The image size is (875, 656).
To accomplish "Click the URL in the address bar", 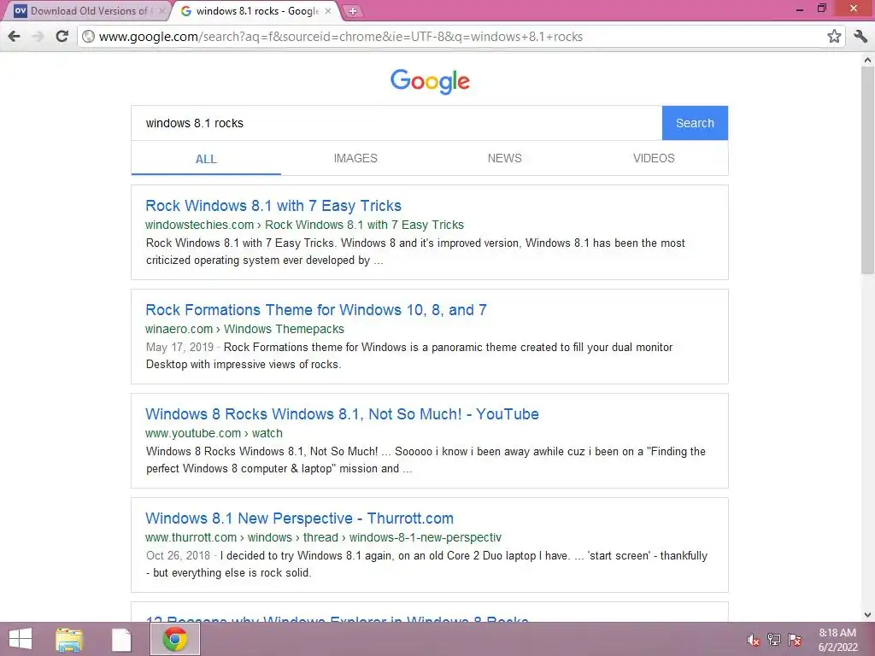I will (340, 36).
